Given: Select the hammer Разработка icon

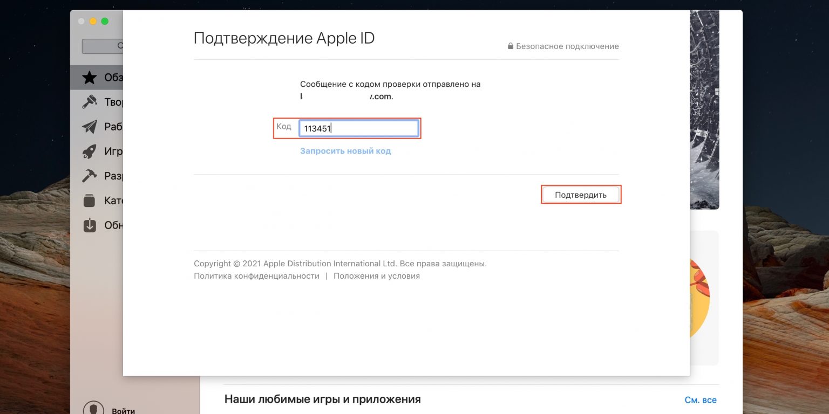Looking at the screenshot, I should (x=90, y=176).
